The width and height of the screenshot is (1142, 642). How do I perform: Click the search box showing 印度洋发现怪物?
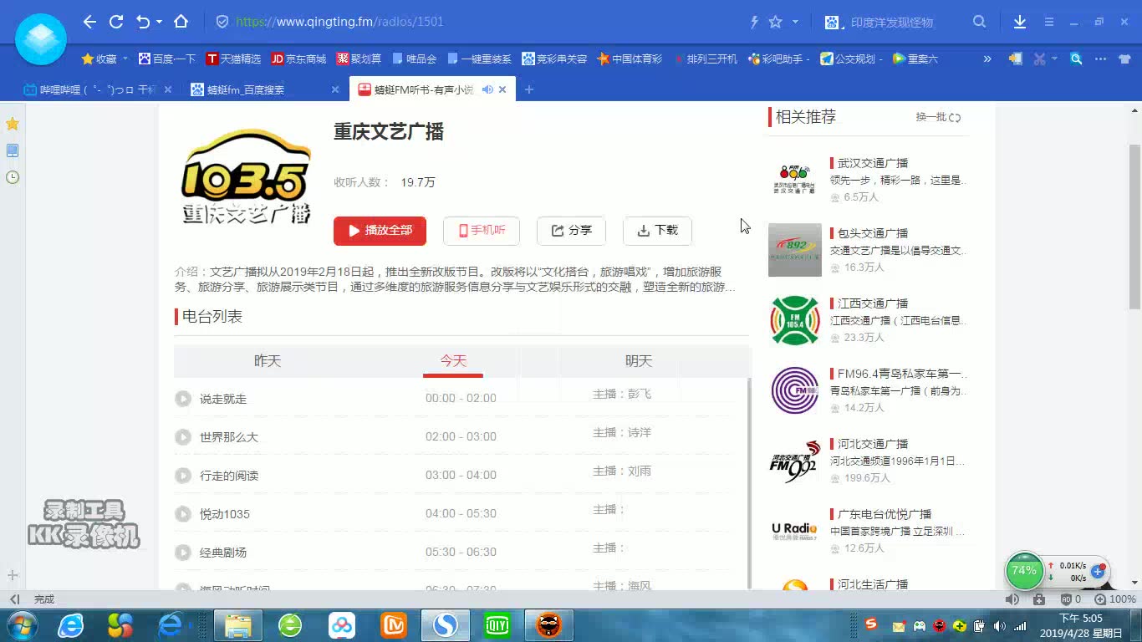click(891, 23)
